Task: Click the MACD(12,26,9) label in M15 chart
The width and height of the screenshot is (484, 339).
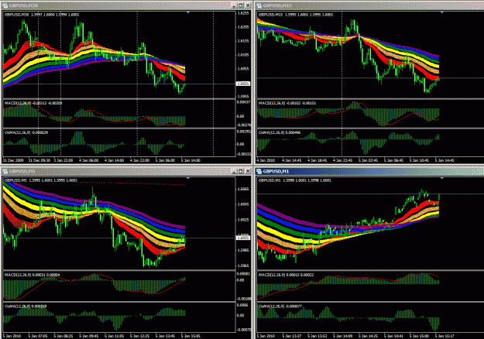Action: coord(287,103)
